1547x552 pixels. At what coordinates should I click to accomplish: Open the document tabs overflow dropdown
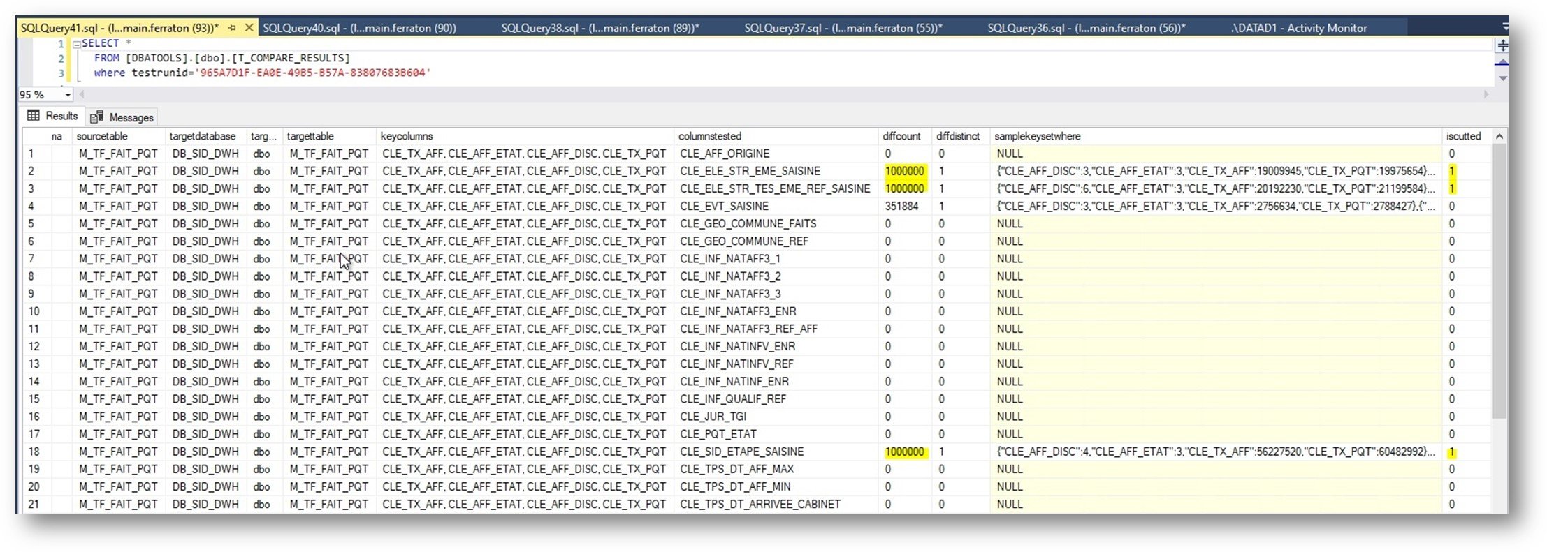[1505, 27]
